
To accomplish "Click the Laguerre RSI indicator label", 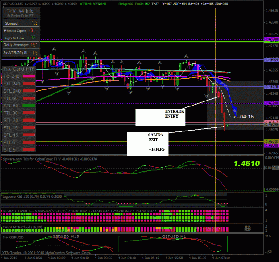I will click(x=32, y=196).
